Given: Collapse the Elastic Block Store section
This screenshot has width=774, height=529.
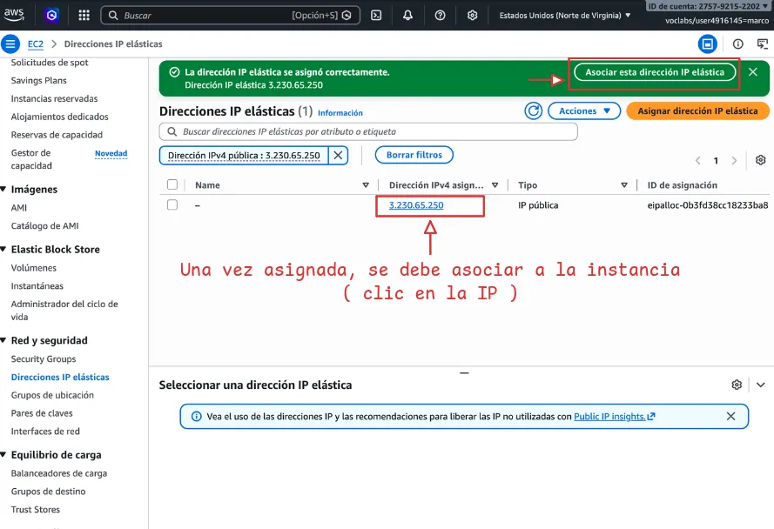Looking at the screenshot, I should (3, 249).
